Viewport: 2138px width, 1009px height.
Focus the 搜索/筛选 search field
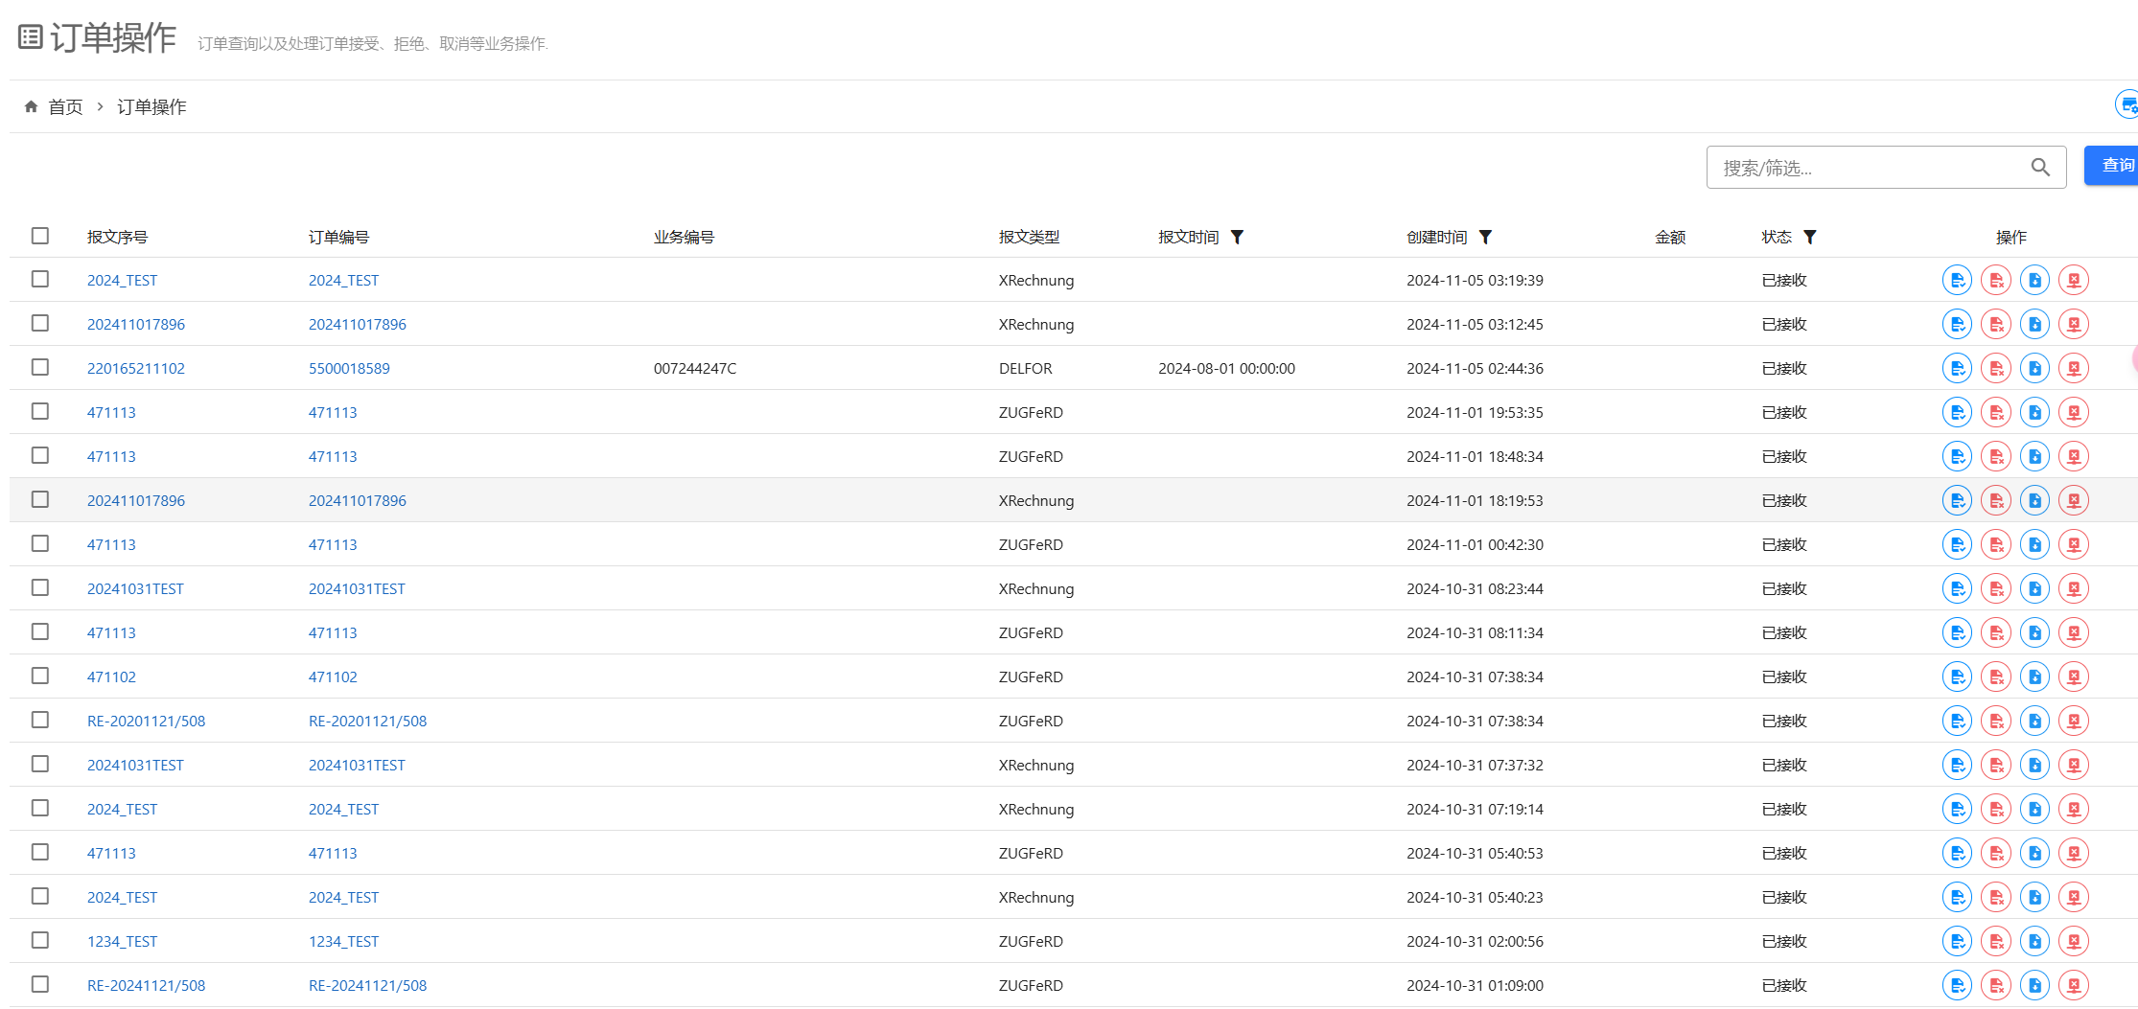1870,168
